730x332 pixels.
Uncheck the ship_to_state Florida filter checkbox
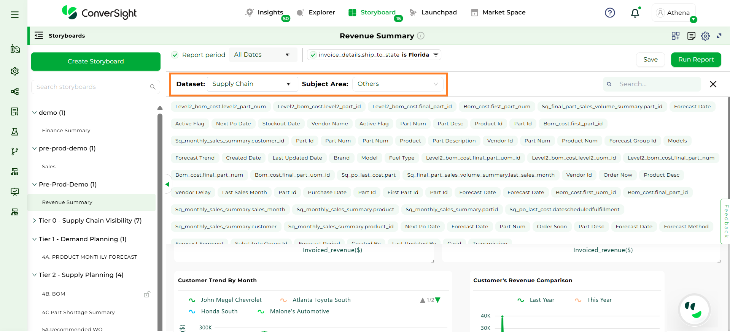tap(313, 55)
